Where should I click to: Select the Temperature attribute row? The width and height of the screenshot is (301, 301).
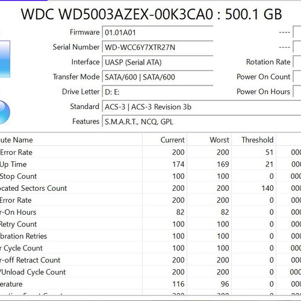click(150, 284)
